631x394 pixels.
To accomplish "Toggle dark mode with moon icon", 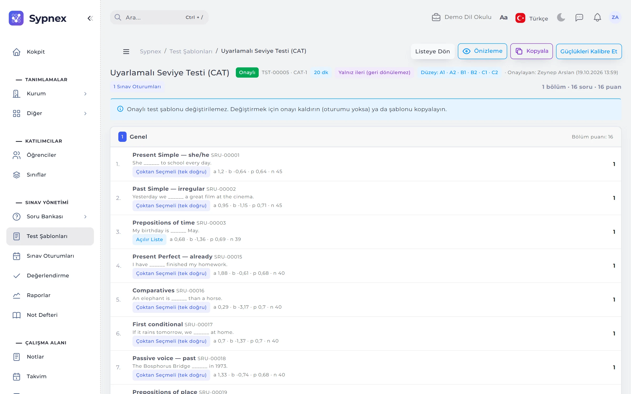I will coord(561,17).
